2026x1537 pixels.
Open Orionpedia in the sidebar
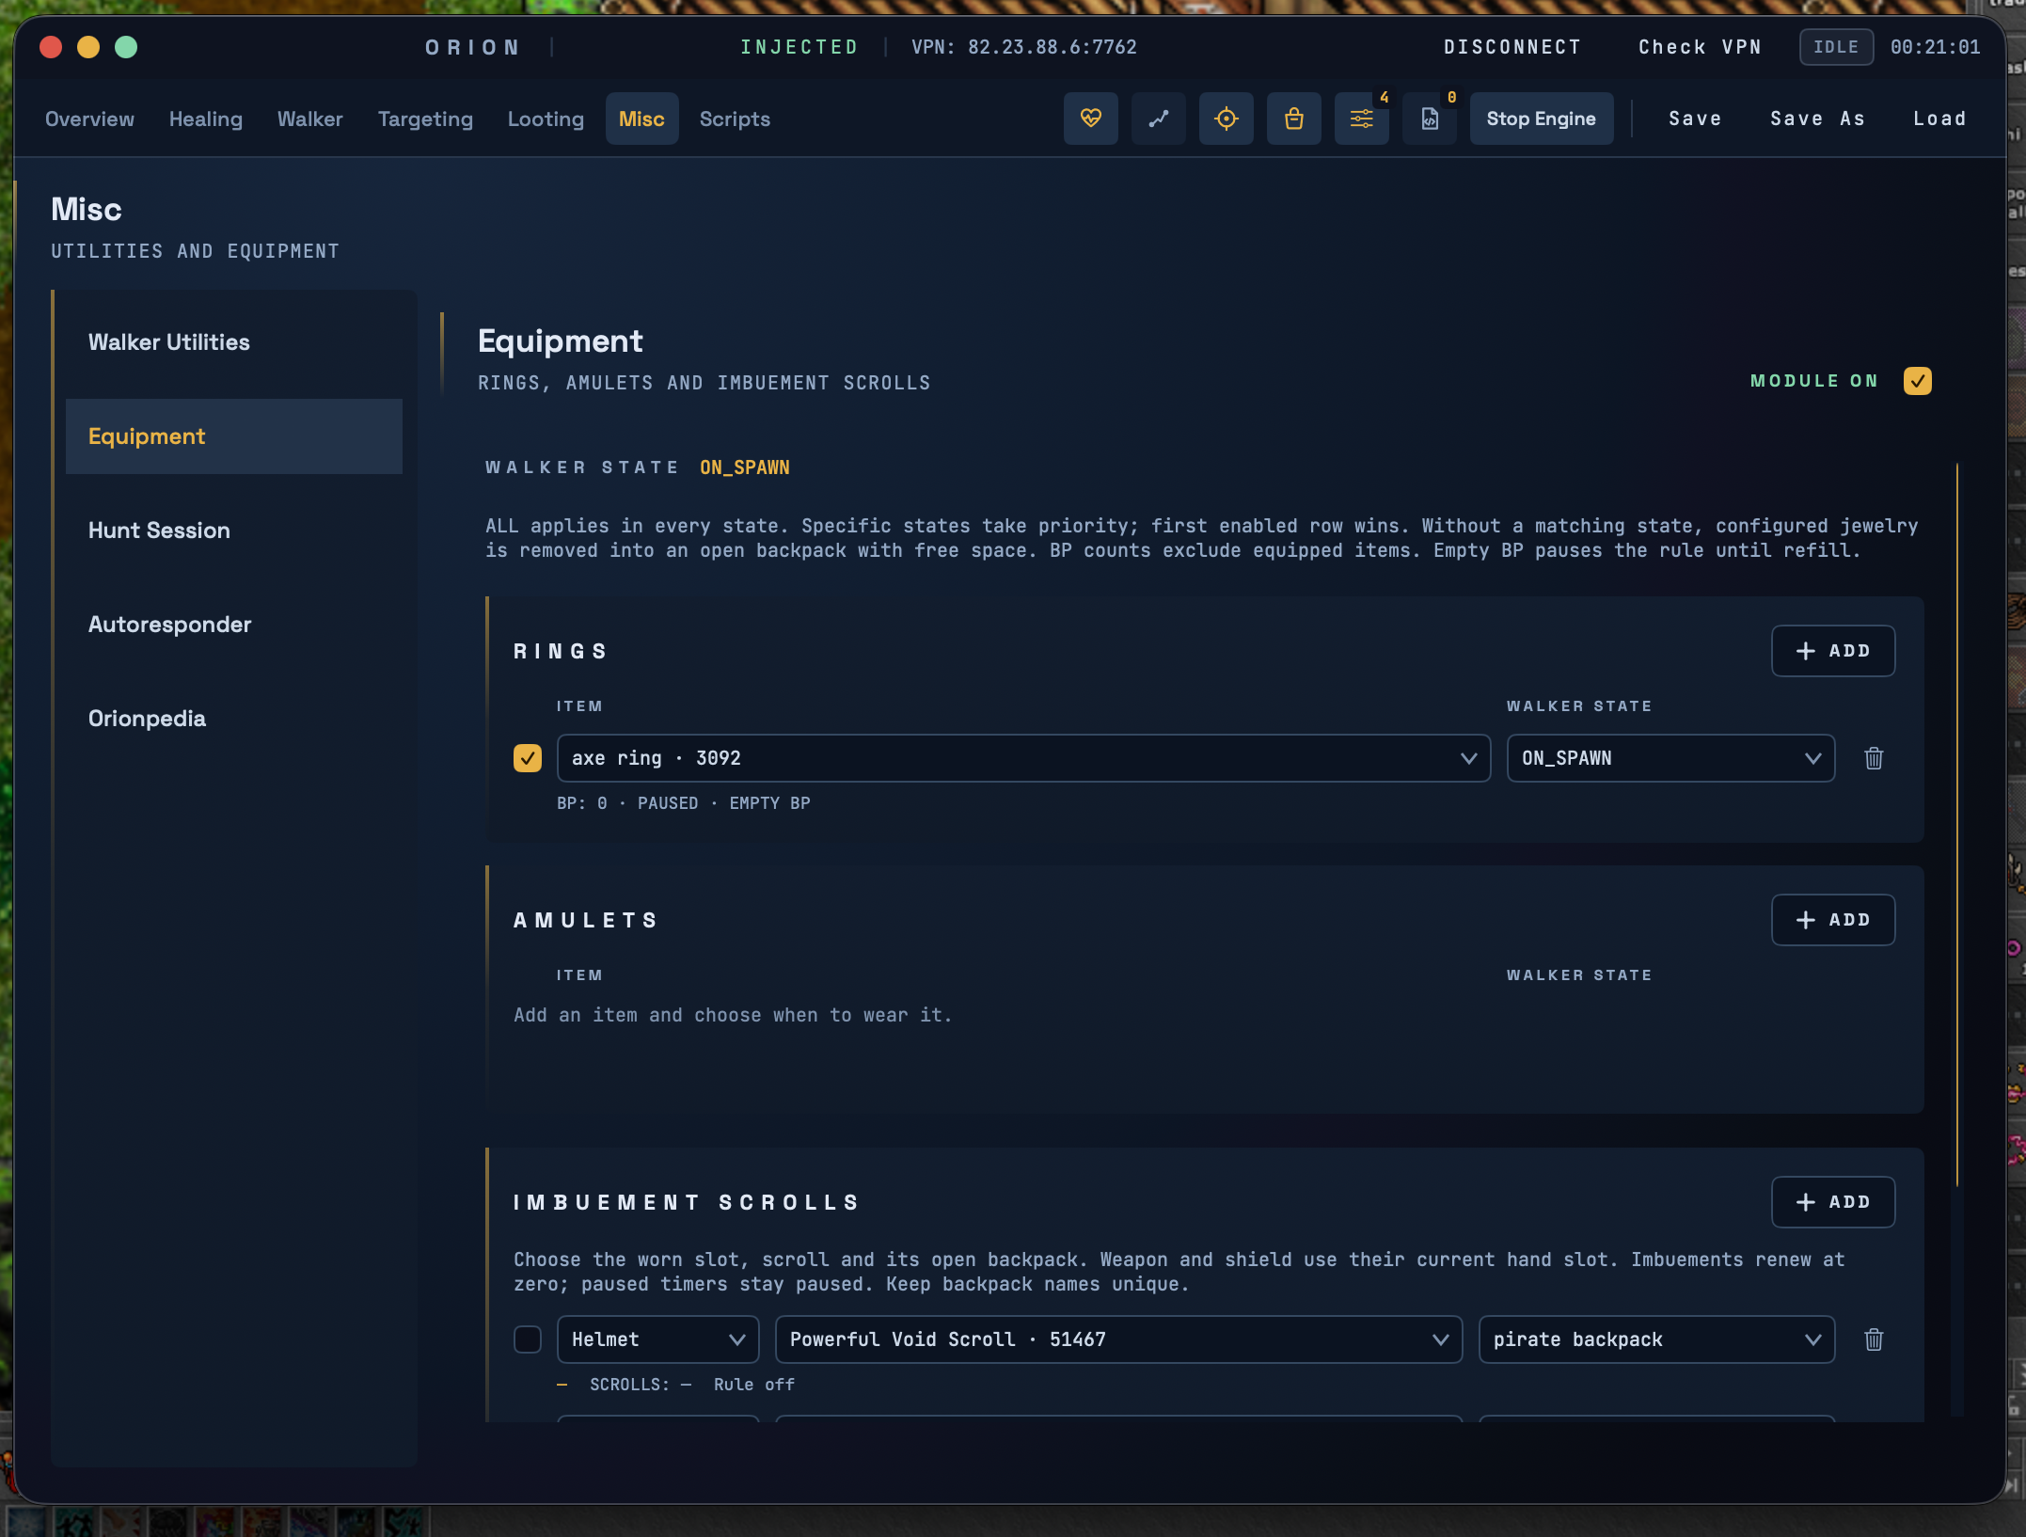[x=234, y=719]
